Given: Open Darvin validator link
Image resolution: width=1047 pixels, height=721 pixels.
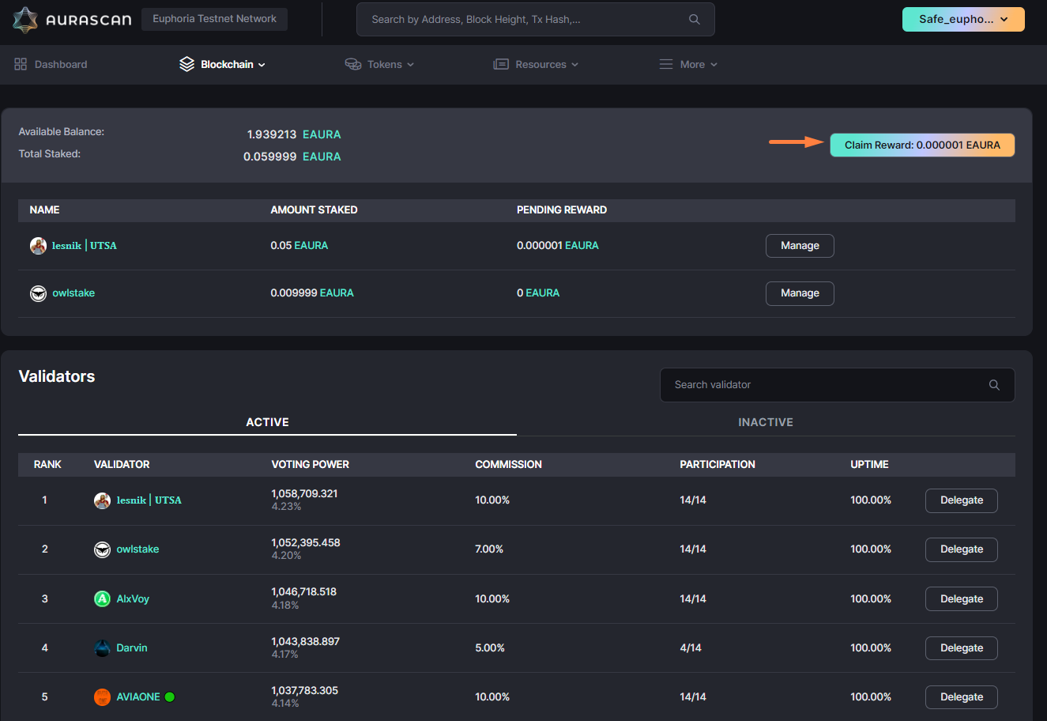Looking at the screenshot, I should click(x=132, y=647).
